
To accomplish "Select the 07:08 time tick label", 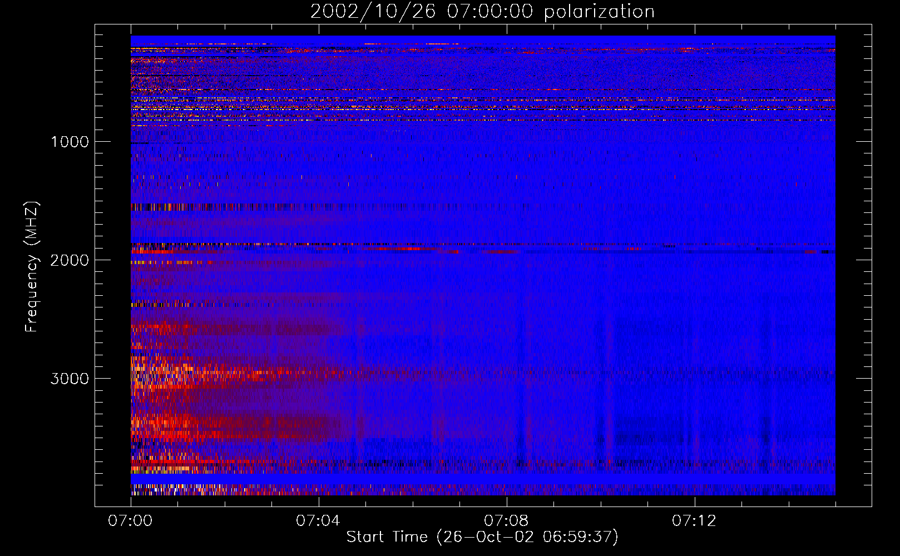I will pos(506,521).
